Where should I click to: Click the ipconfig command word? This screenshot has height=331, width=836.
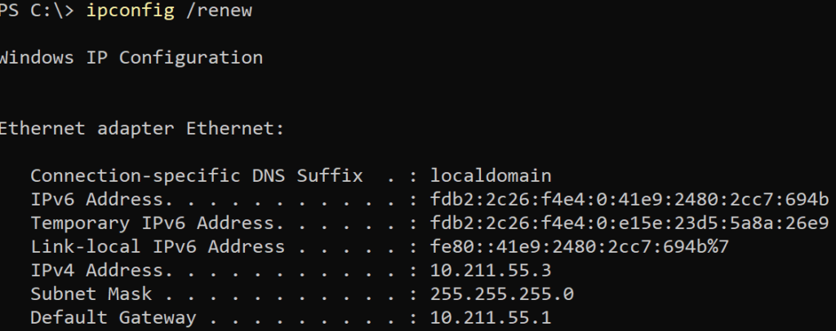pyautogui.click(x=124, y=11)
